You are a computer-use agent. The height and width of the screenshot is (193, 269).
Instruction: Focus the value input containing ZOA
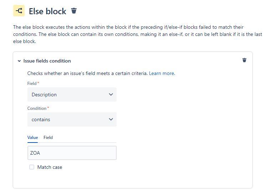(x=72, y=153)
